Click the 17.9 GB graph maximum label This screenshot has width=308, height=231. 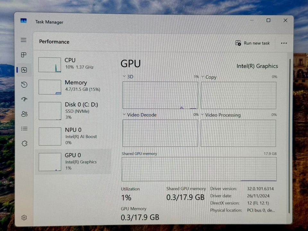(270, 154)
